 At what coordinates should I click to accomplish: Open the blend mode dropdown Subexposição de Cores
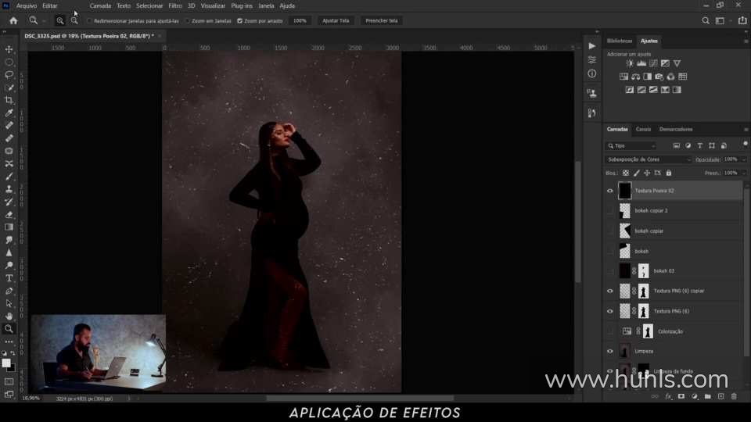coord(649,159)
